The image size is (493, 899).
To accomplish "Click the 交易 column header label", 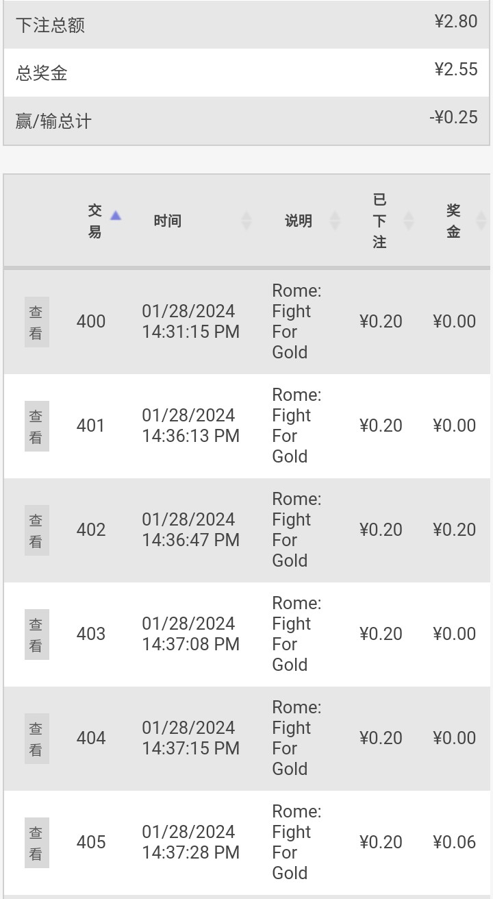I will click(94, 221).
